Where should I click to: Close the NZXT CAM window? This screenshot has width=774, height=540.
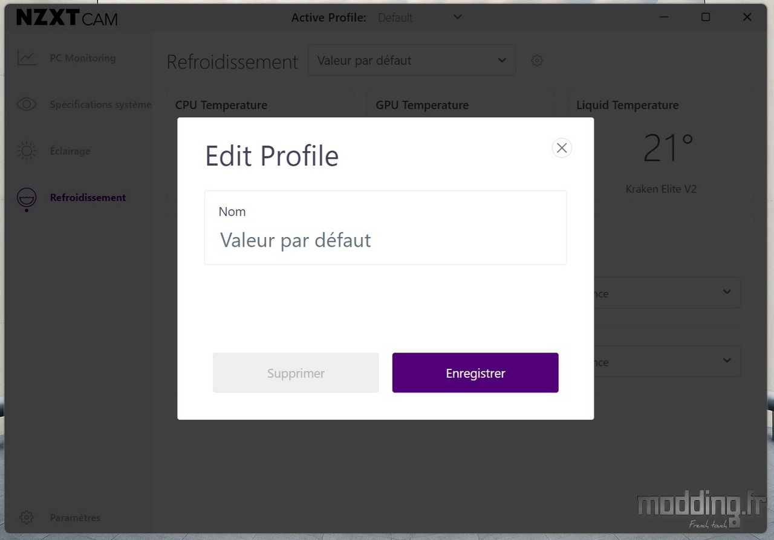tap(747, 17)
